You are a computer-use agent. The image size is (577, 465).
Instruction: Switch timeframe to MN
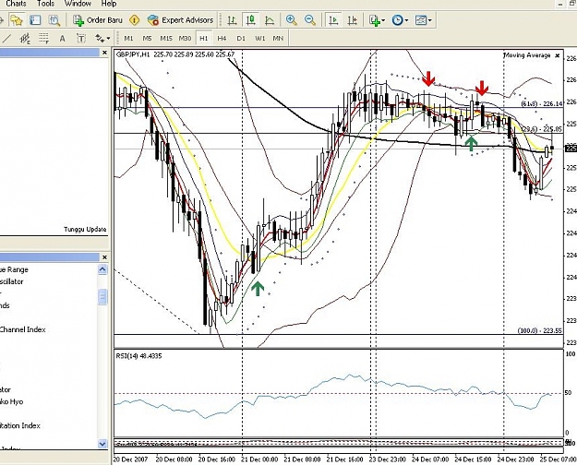tap(278, 38)
